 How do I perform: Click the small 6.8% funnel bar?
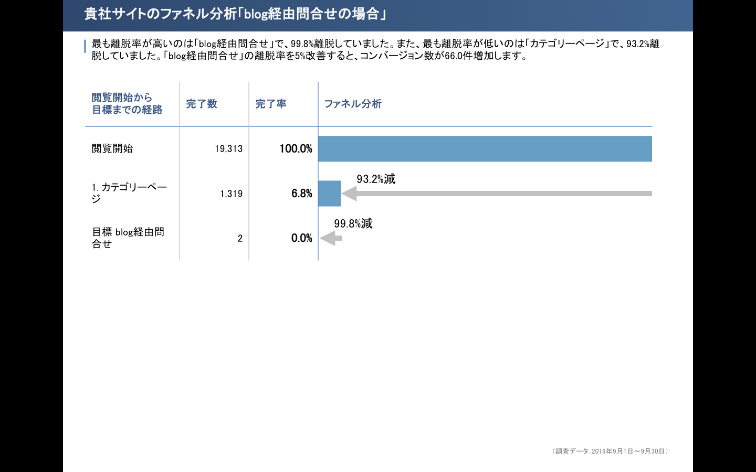(x=330, y=194)
